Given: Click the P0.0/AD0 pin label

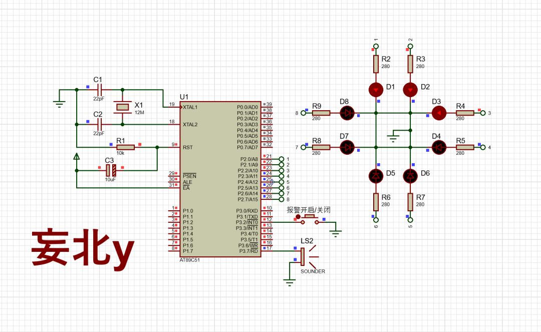Looking at the screenshot, I should pos(247,107).
